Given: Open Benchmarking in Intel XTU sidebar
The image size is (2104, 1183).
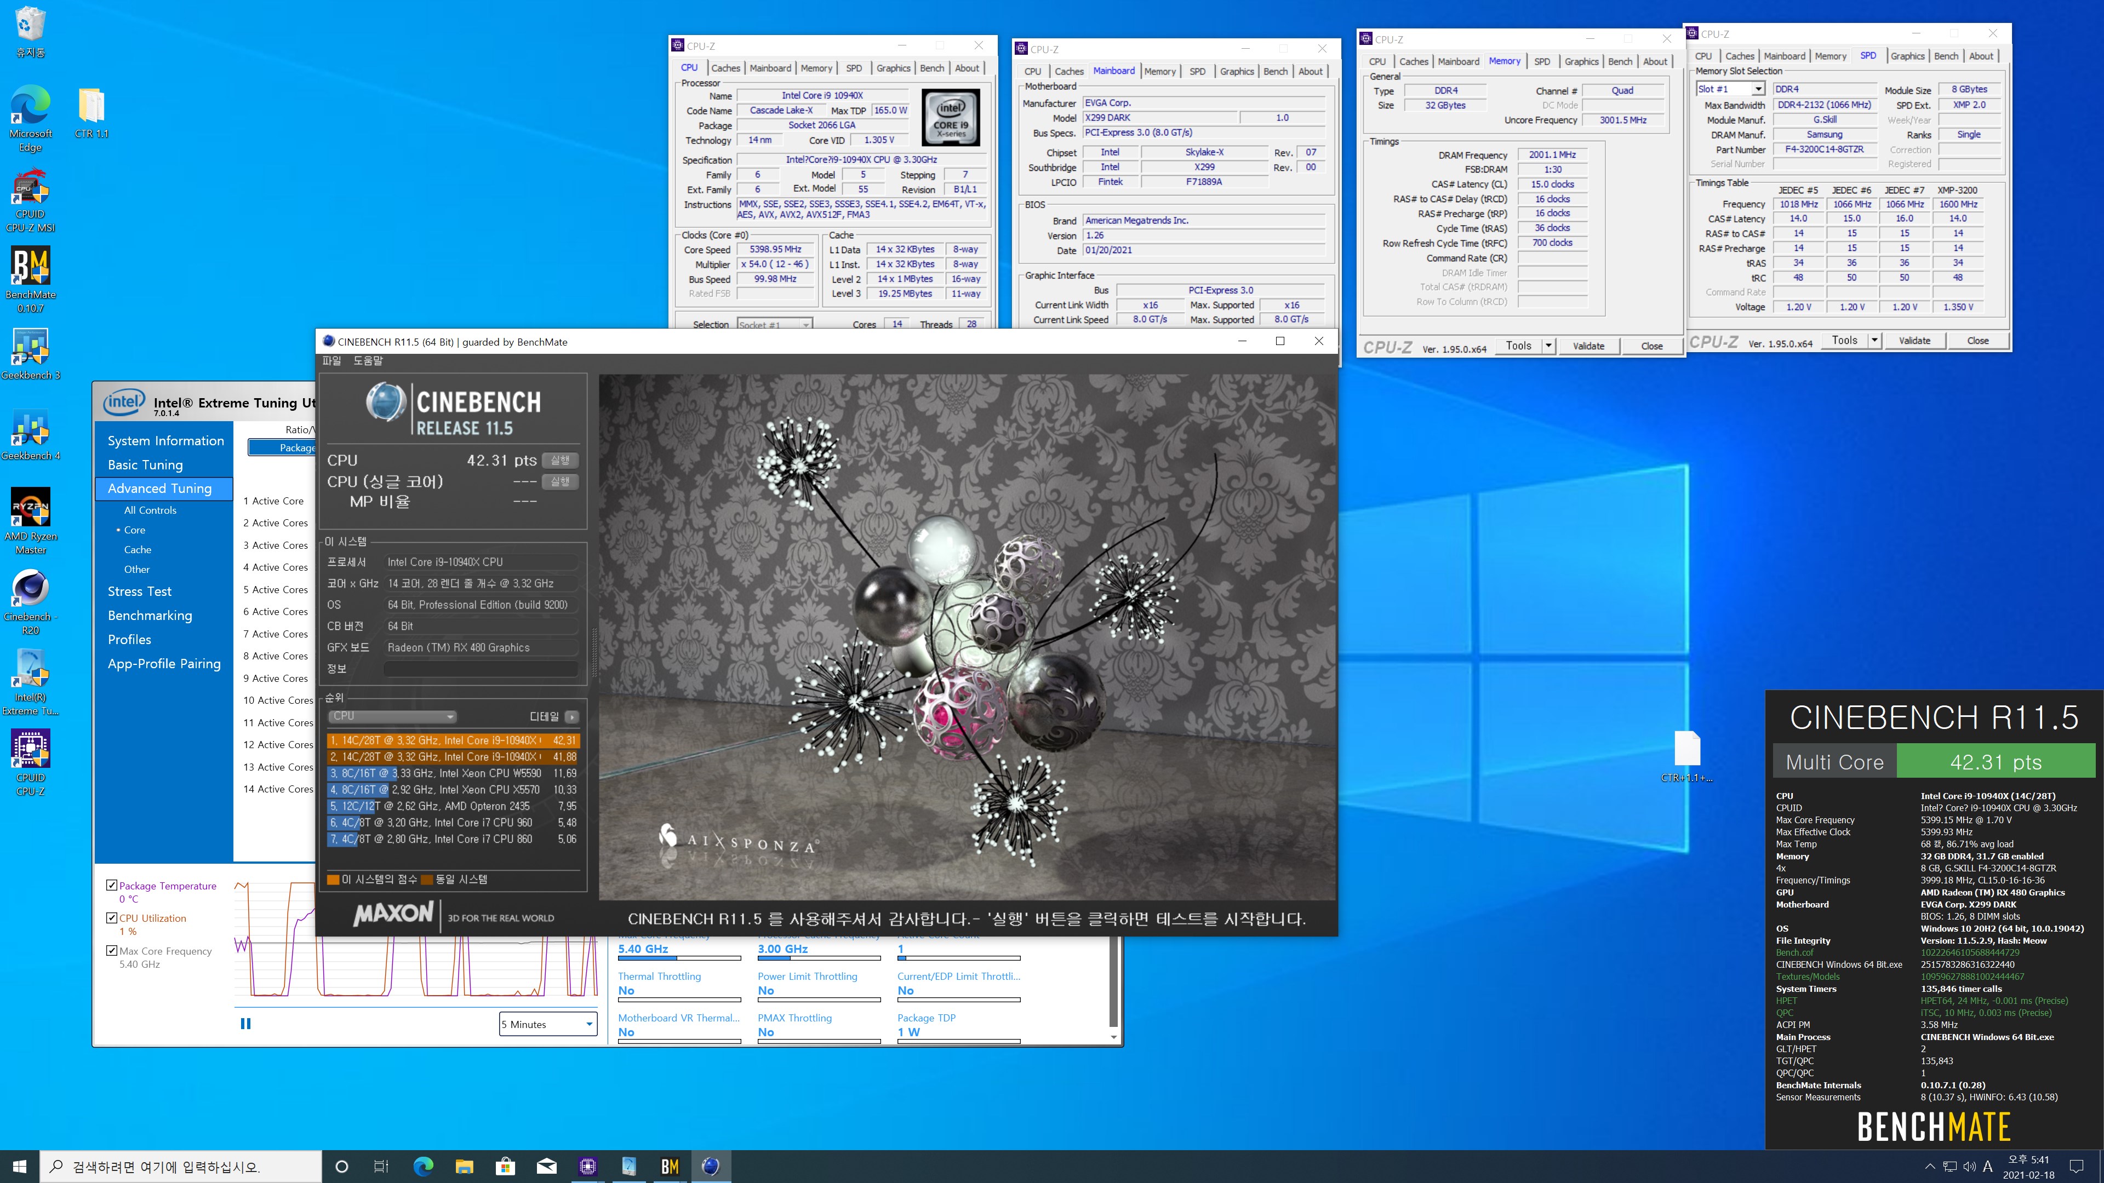Looking at the screenshot, I should pyautogui.click(x=150, y=616).
